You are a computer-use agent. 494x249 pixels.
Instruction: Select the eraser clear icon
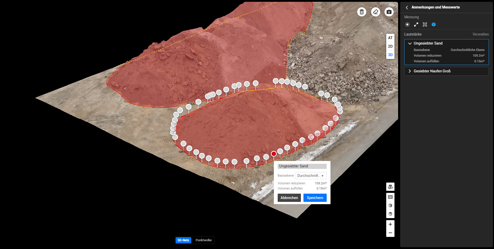(x=375, y=12)
